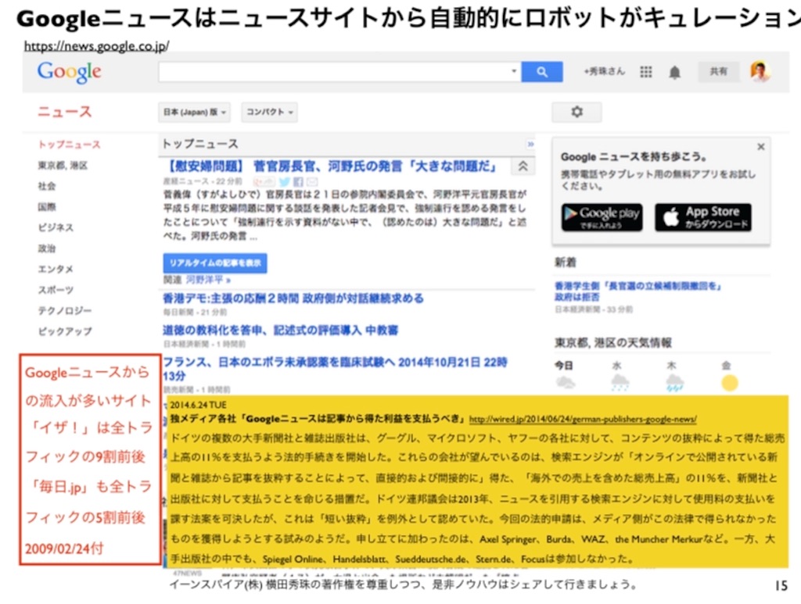
Task: Open the 道徳の教科化 headline
Action: coord(281,331)
